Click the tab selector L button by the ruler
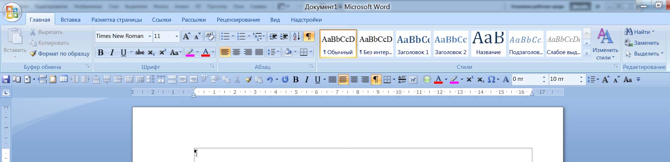 (x=6, y=92)
